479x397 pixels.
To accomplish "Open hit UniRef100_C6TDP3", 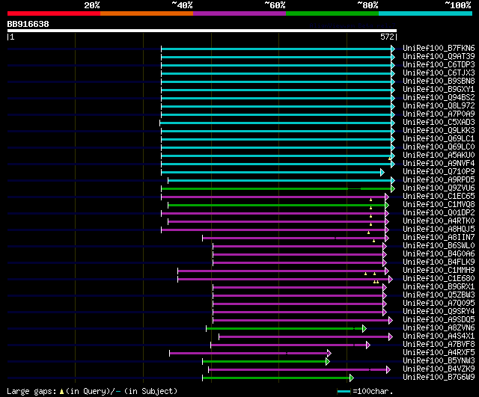I will 439,65.
